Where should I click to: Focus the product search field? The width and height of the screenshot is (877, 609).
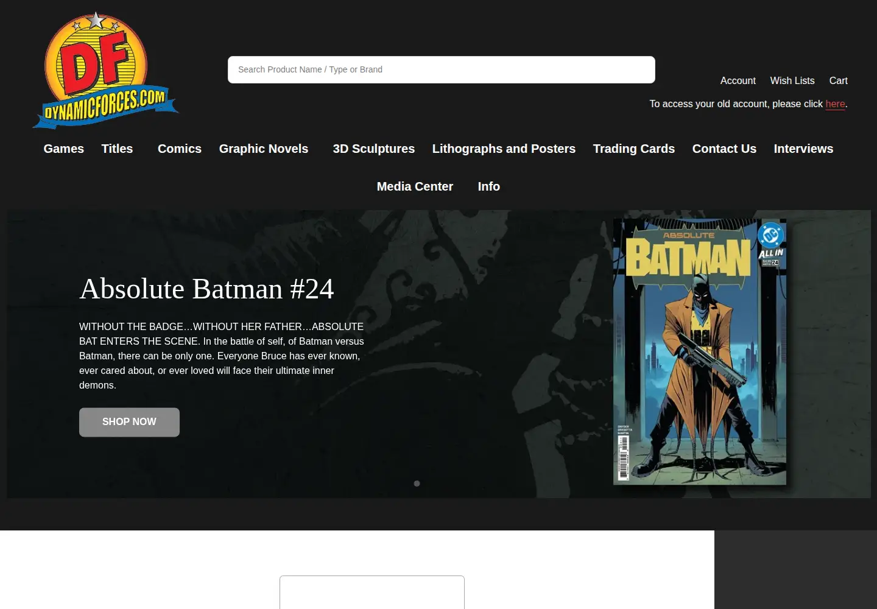coord(442,69)
